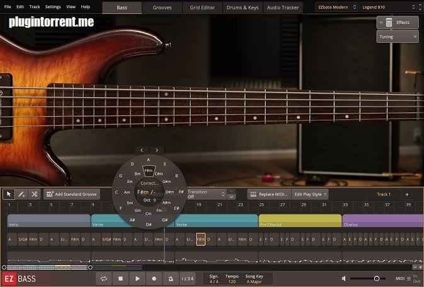Viewport: 424px width, 287px height.
Task: Click Correct... in the chord wheel center
Action: point(148,184)
